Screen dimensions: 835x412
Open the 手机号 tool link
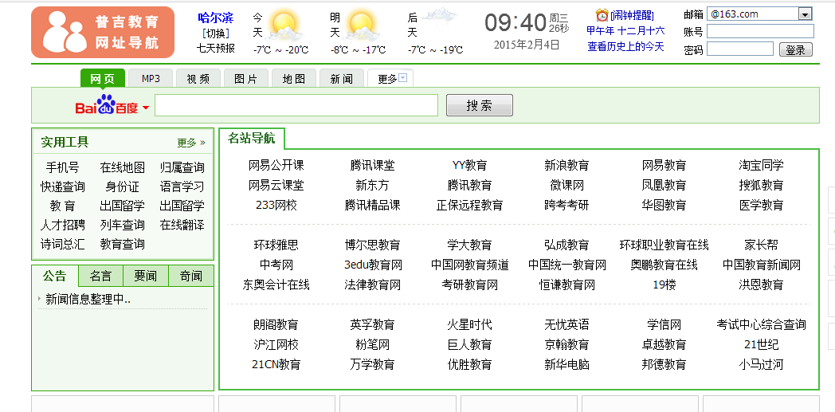click(62, 167)
